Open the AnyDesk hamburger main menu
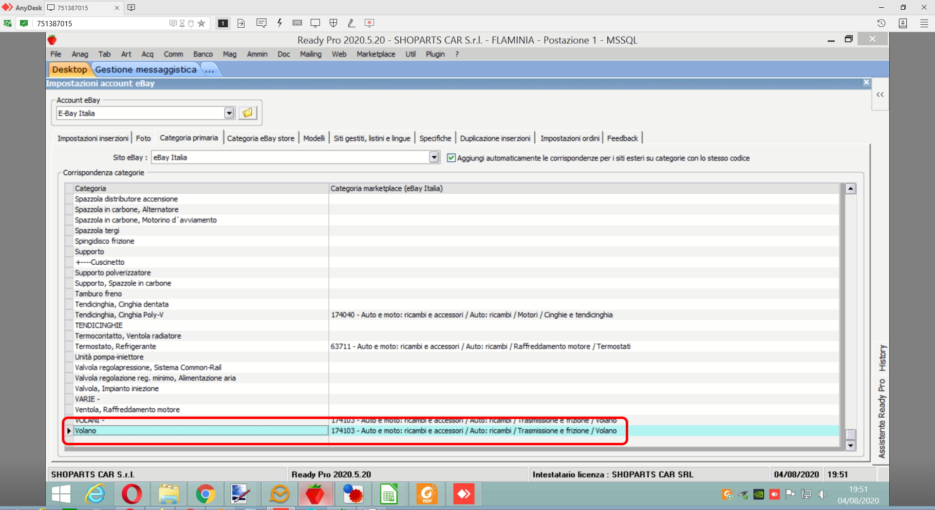 coord(924,23)
